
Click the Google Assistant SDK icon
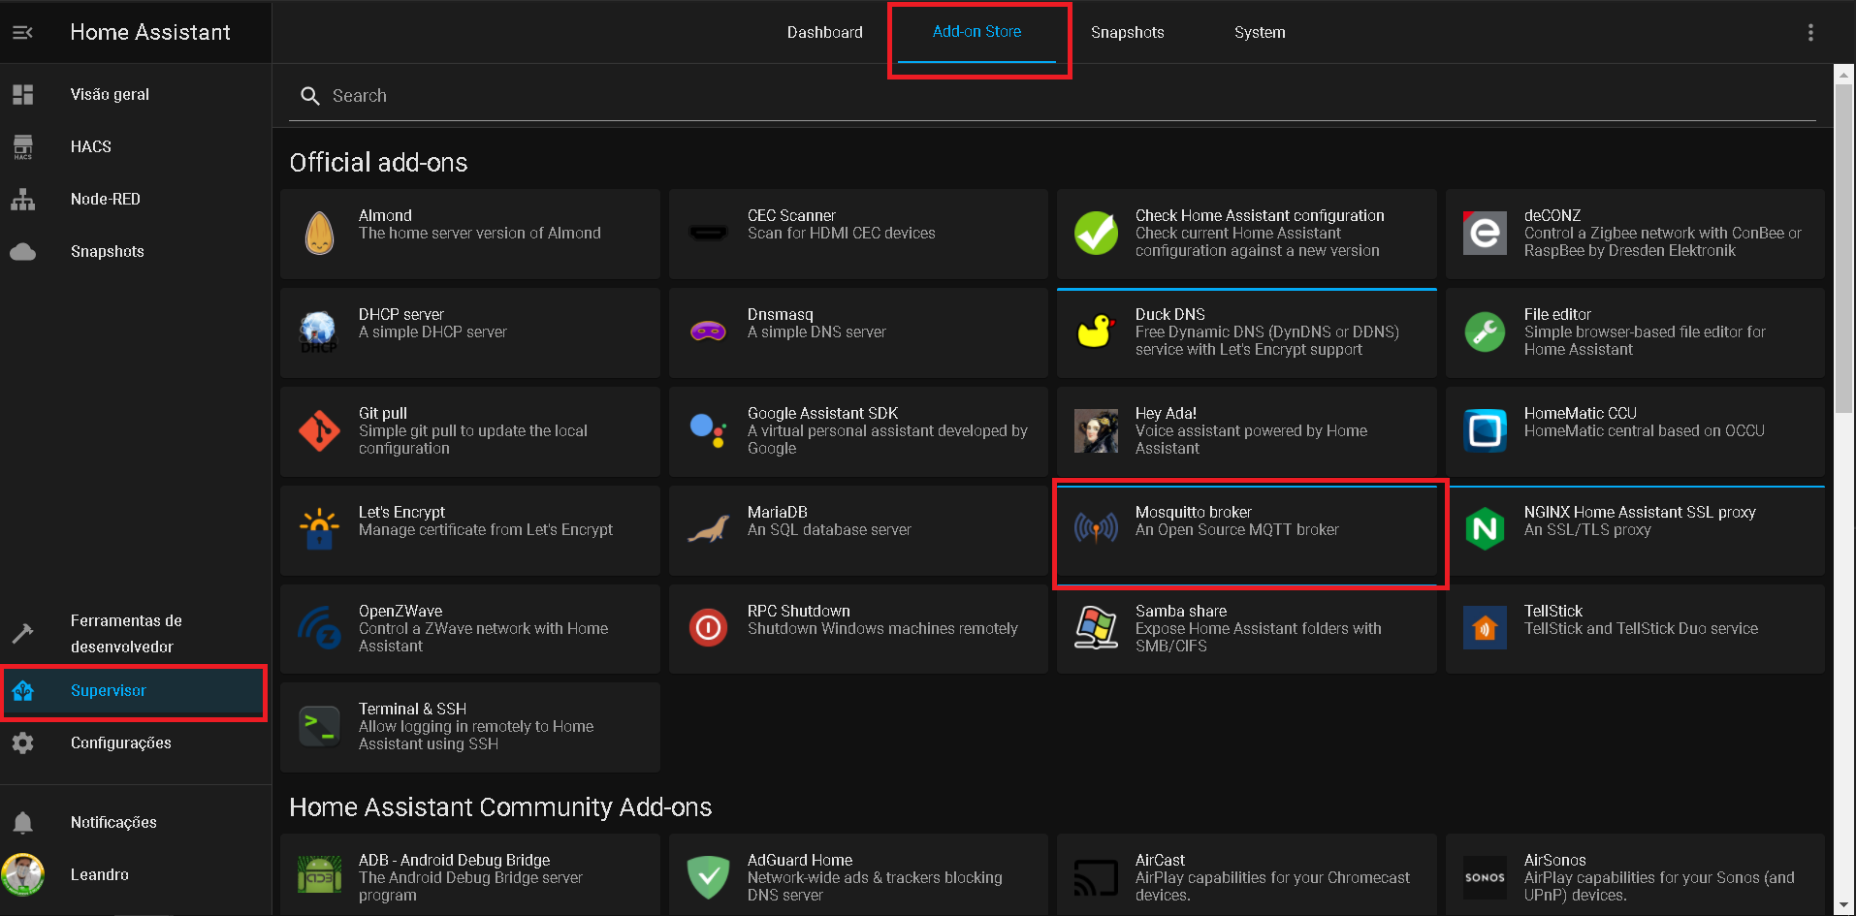(708, 430)
